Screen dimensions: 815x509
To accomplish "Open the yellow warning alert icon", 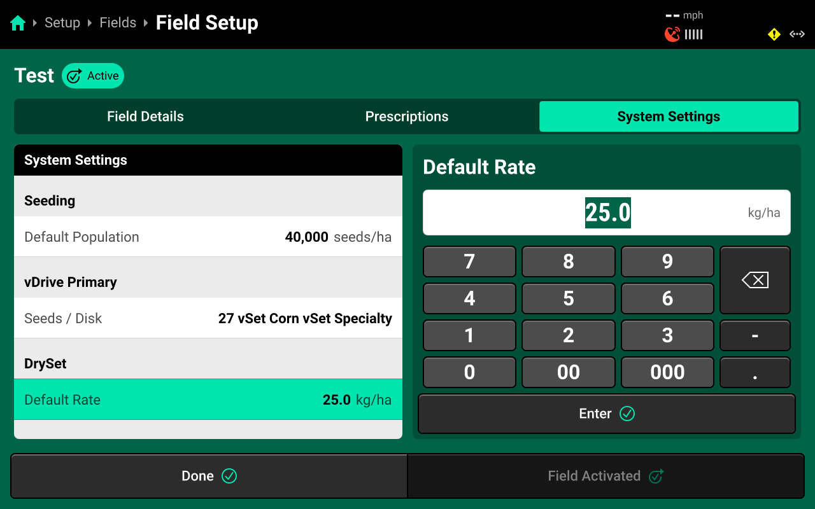I will (774, 34).
